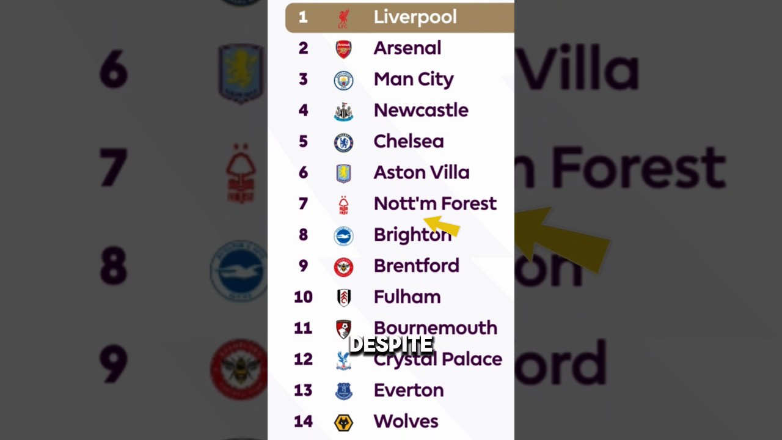The width and height of the screenshot is (782, 440).
Task: Click the Brentford crest in the table
Action: click(343, 267)
